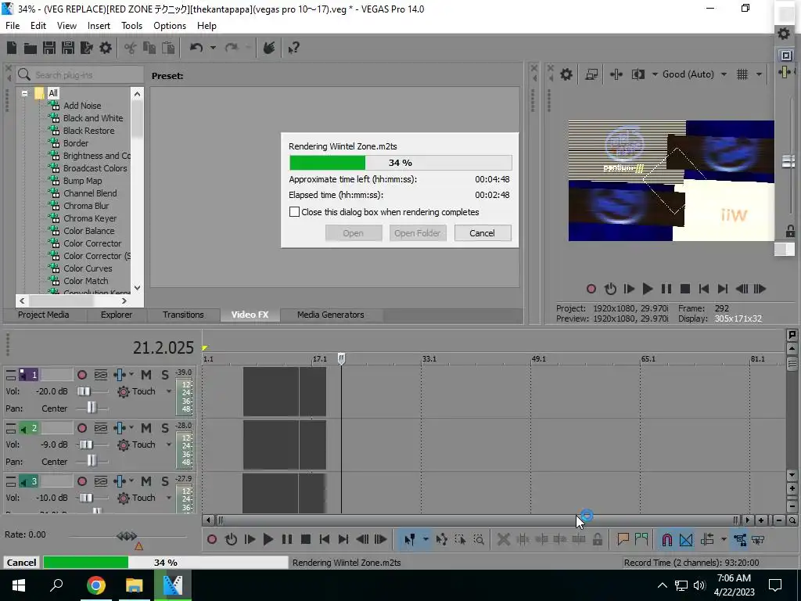801x601 pixels.
Task: Open the Options menu
Action: [x=170, y=26]
